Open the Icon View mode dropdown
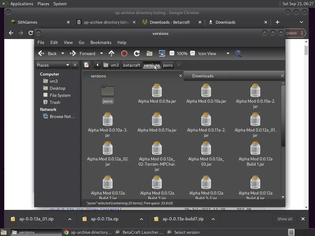 (x=214, y=53)
